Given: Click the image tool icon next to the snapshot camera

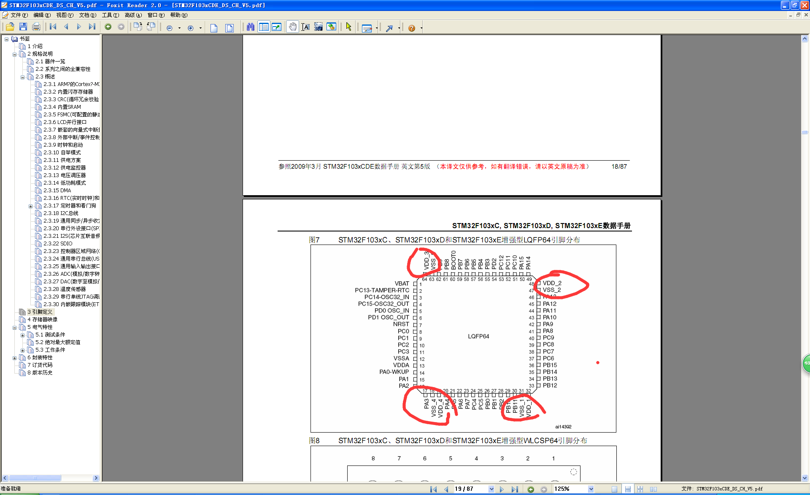Looking at the screenshot, I should click(x=332, y=27).
